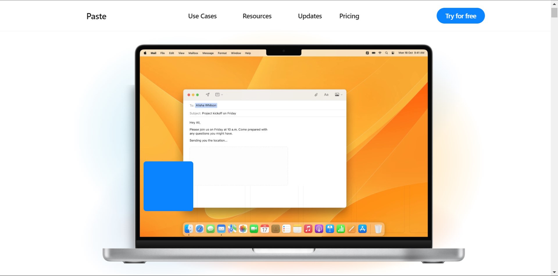Click the paperclip attachment icon

point(316,95)
